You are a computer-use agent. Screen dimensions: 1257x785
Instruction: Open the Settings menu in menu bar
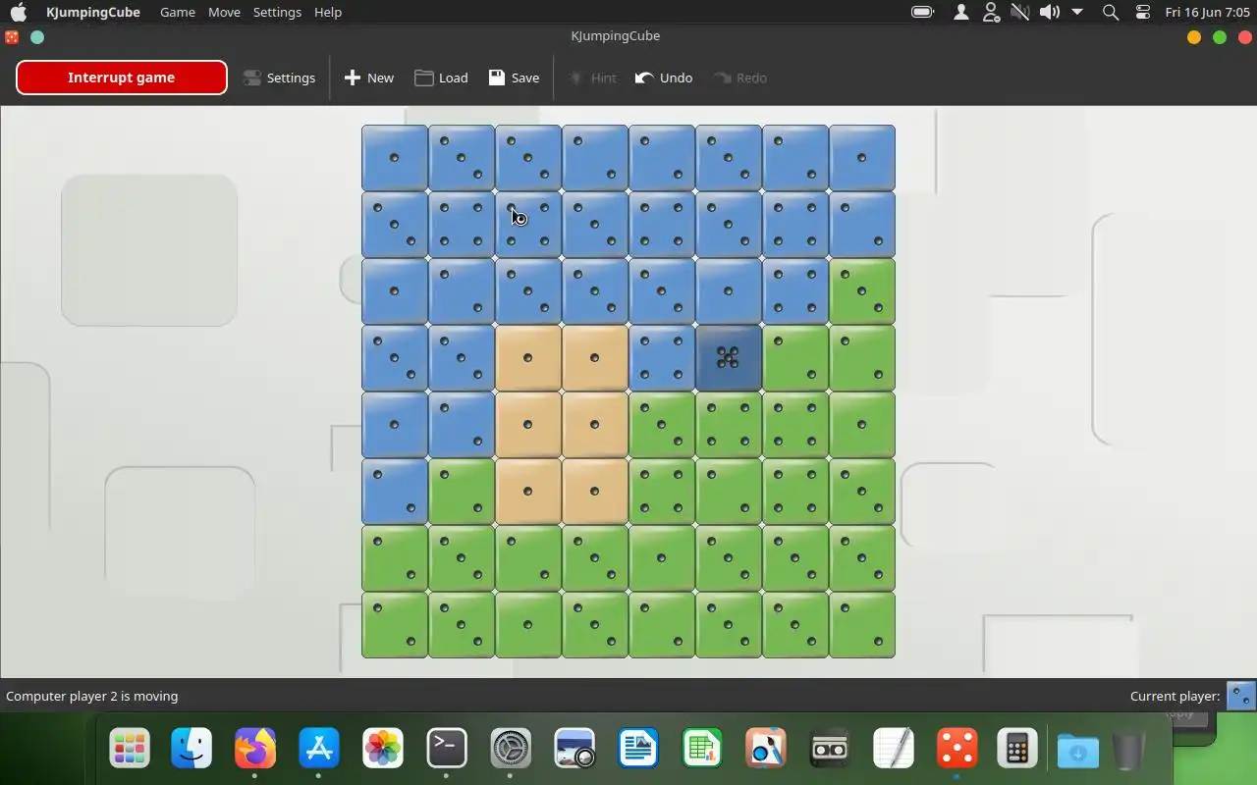click(x=277, y=12)
